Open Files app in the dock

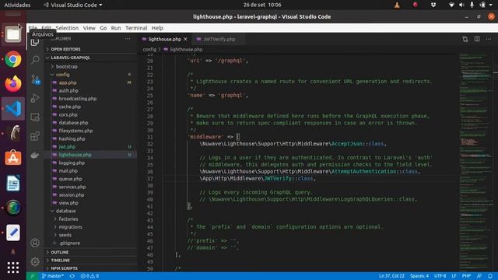(13, 33)
